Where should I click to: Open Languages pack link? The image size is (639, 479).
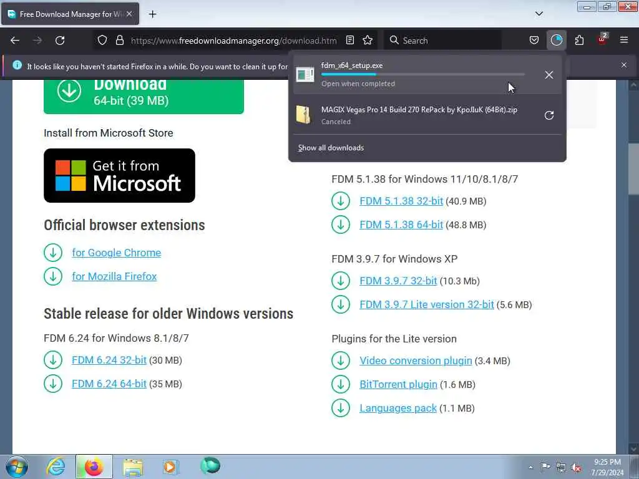coord(398,408)
